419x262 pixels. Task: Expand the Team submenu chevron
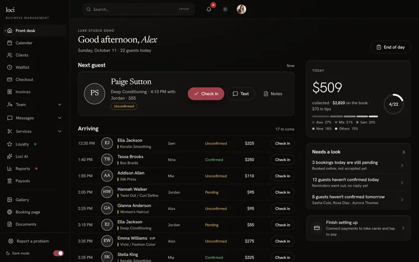pyautogui.click(x=60, y=104)
